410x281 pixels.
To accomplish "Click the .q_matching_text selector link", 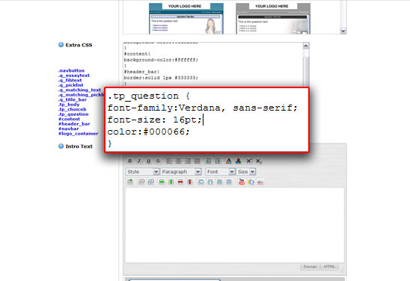I will tap(79, 90).
